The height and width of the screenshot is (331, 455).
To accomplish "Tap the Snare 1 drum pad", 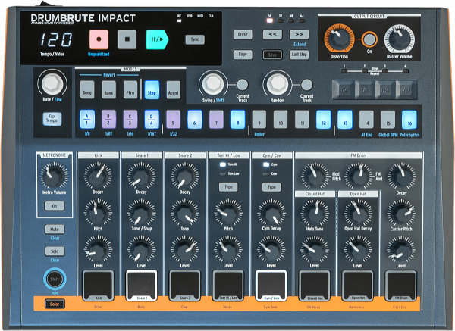I will click(141, 286).
